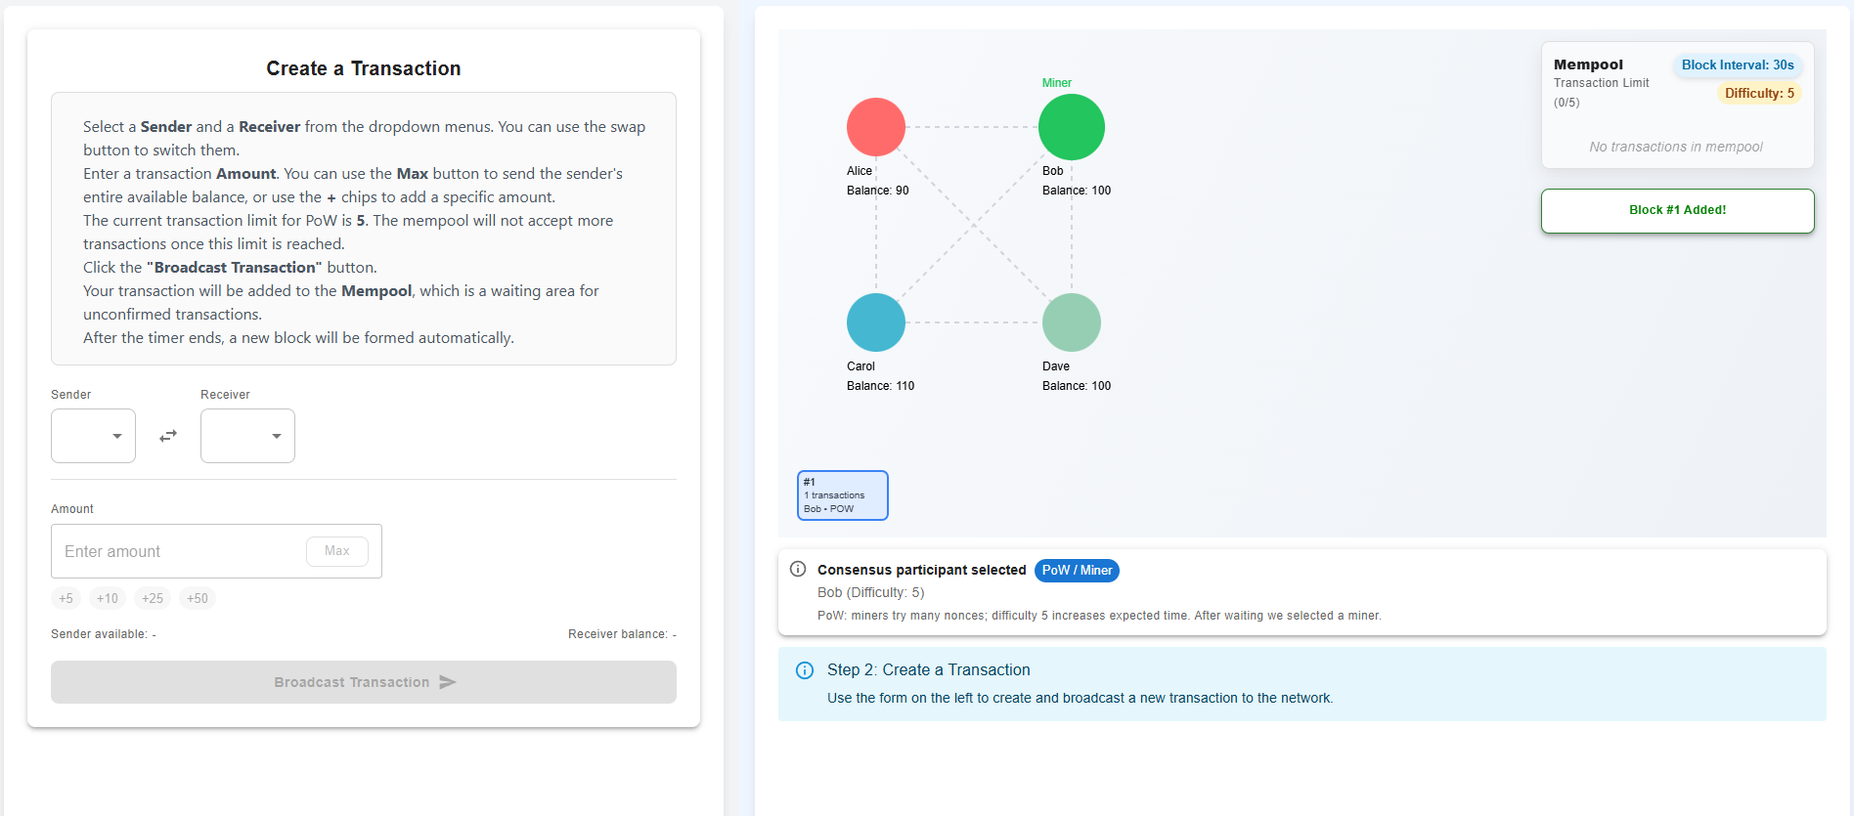Click the 'Carol Balance: 110' label
The height and width of the screenshot is (816, 1854).
coord(880,376)
